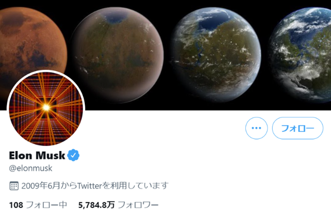This screenshot has height=212, width=331.
Task: Open the three-dot more options menu
Action: coord(256,128)
